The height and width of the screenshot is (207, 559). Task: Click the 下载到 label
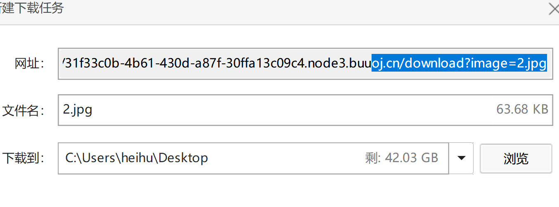23,158
